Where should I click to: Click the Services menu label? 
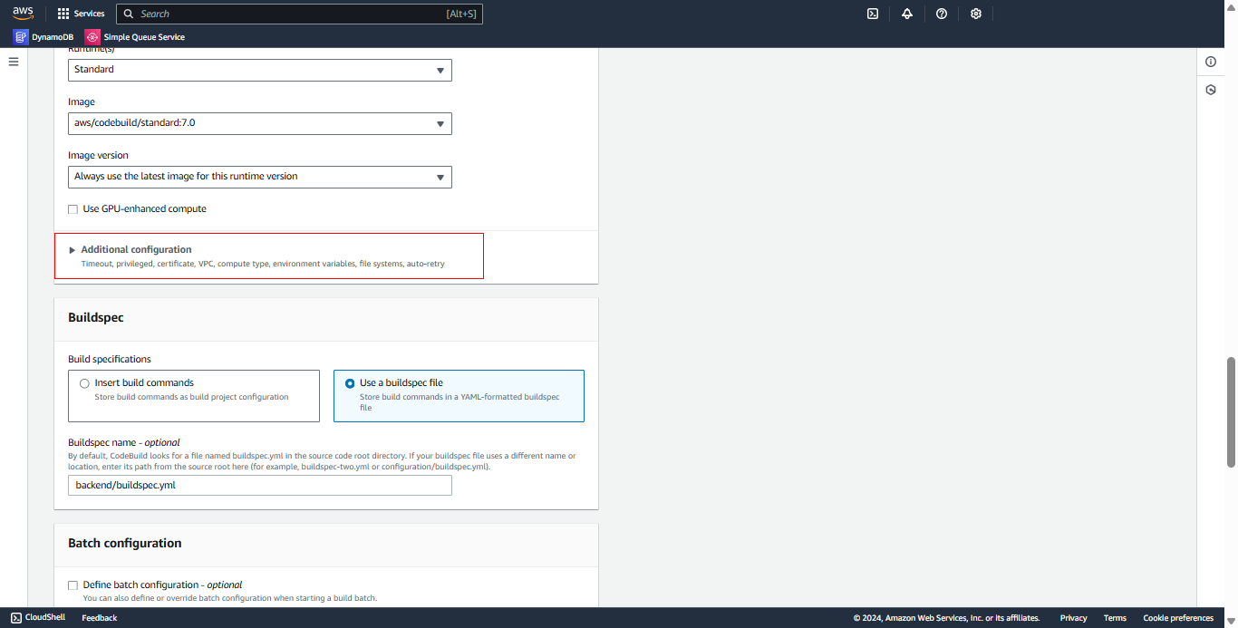click(89, 14)
